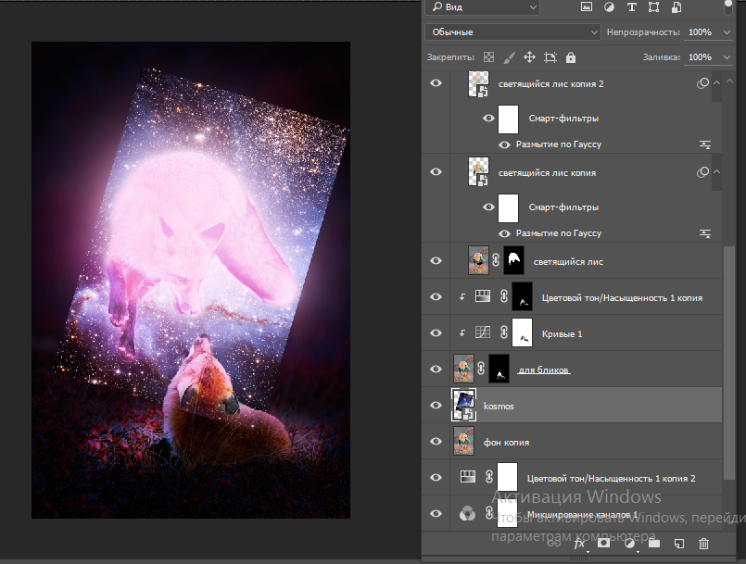Toggle mask link on 'светящийся лис' layer
The width and height of the screenshot is (746, 564).
click(496, 259)
